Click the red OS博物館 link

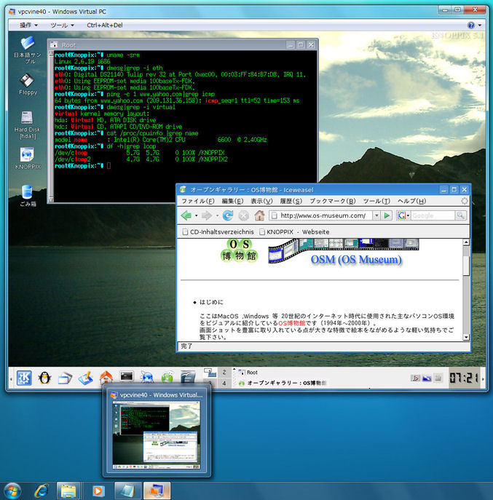[292, 323]
